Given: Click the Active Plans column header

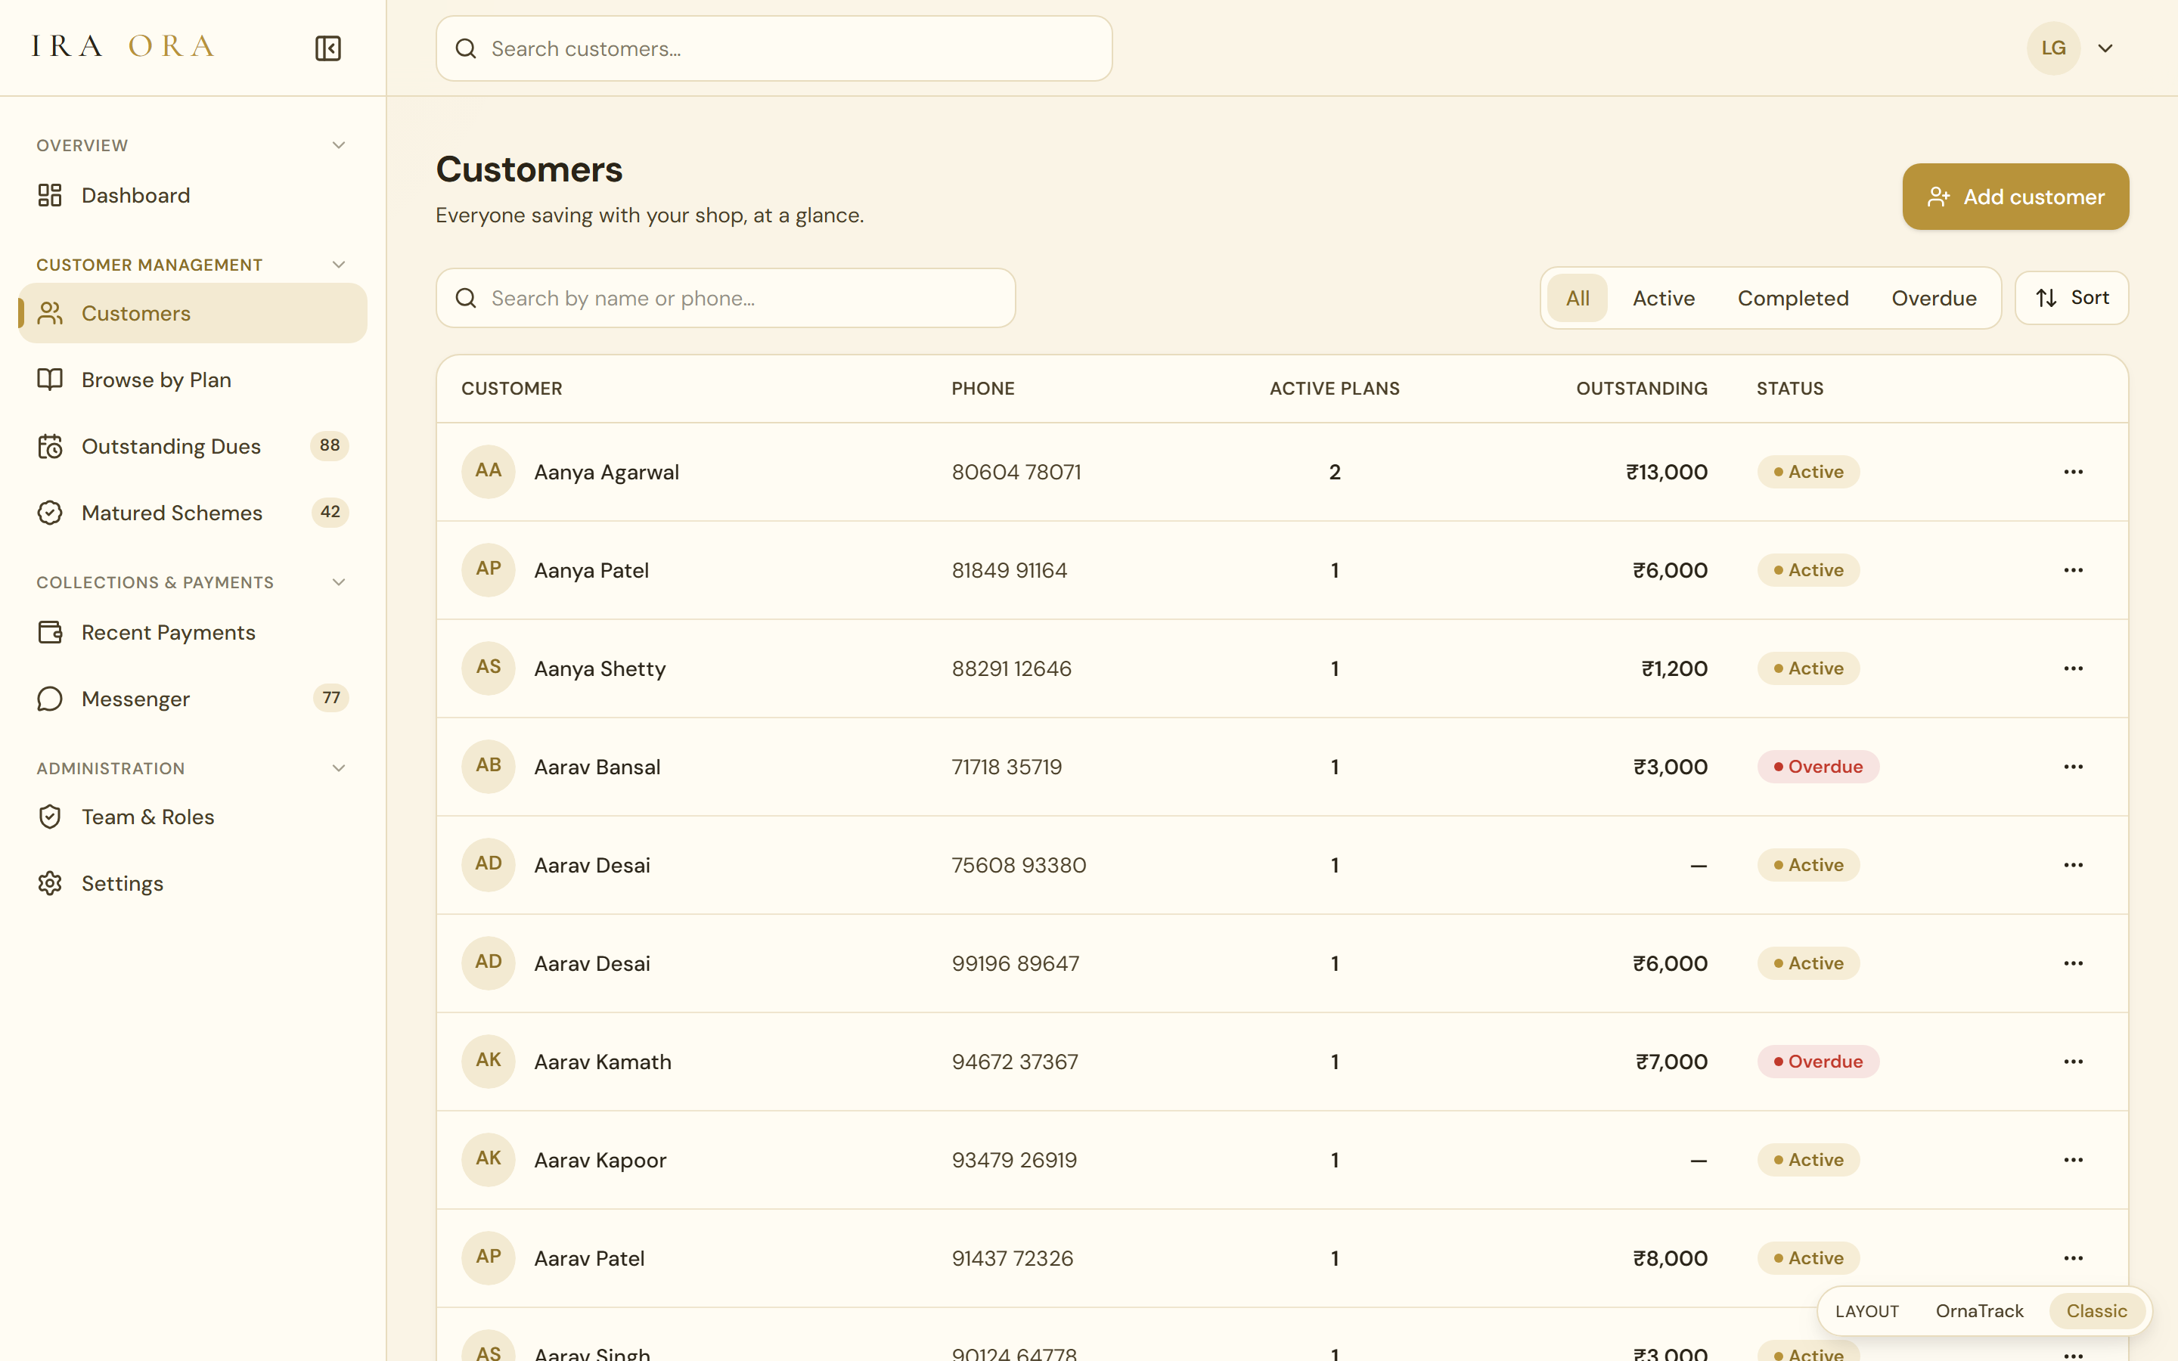Looking at the screenshot, I should pos(1335,389).
